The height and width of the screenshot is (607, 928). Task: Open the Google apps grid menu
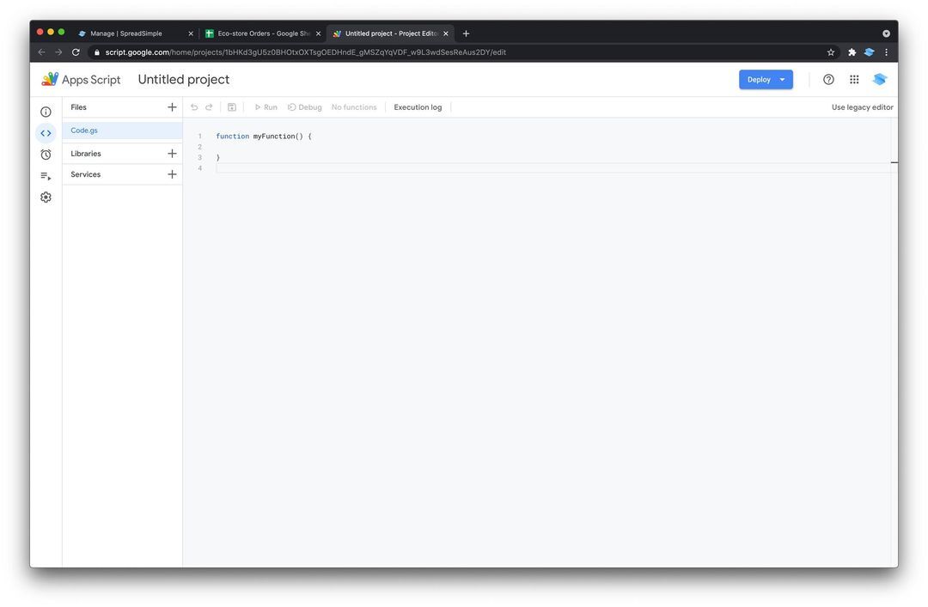pyautogui.click(x=854, y=79)
